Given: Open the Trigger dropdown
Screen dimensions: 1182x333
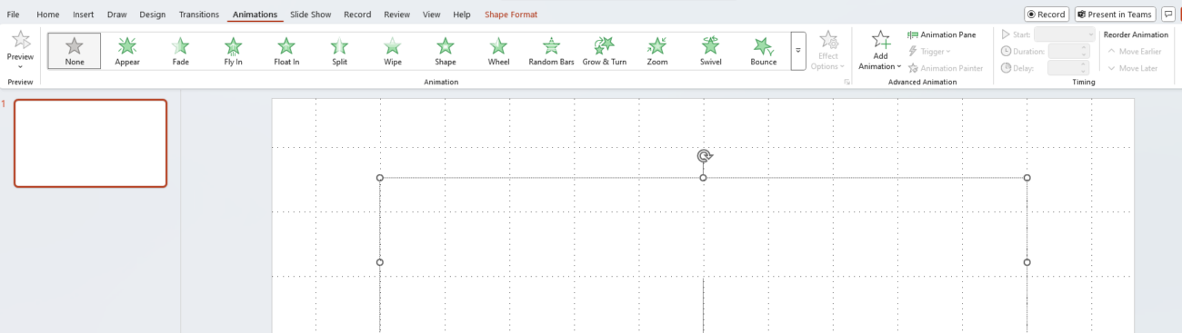Looking at the screenshot, I should 929,52.
